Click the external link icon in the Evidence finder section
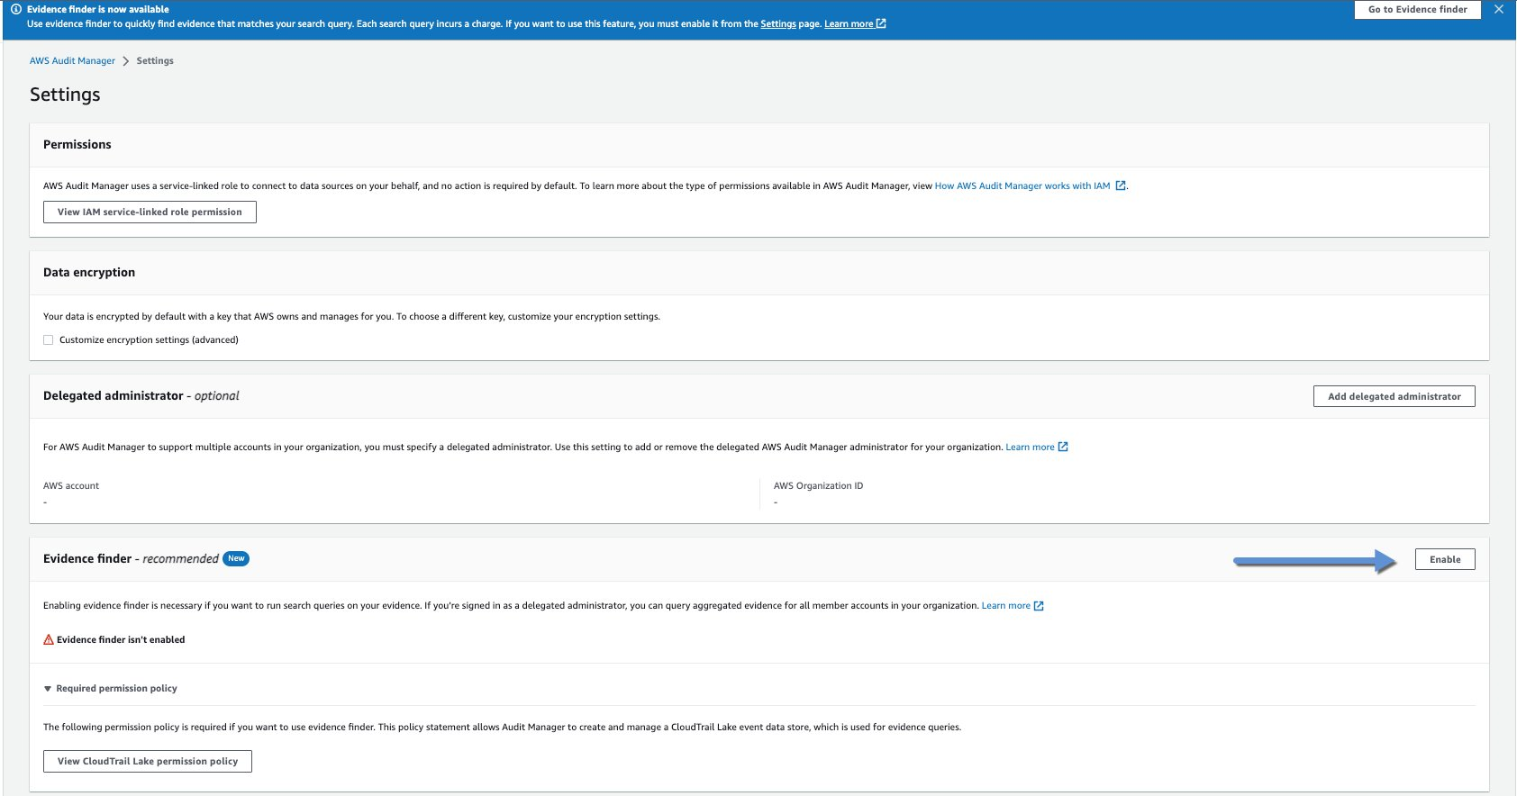 [x=1039, y=605]
